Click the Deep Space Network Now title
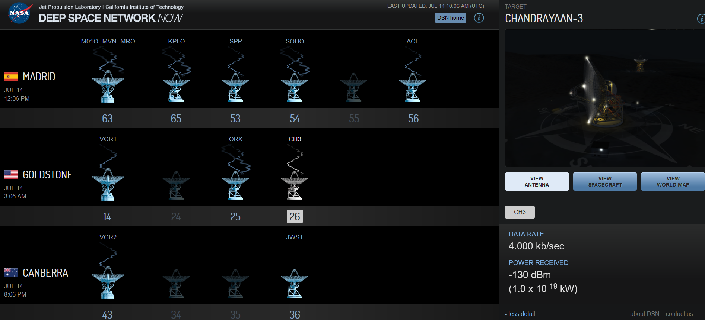The image size is (705, 320). tap(111, 18)
